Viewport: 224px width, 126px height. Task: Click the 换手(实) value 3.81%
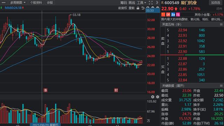[218, 109]
